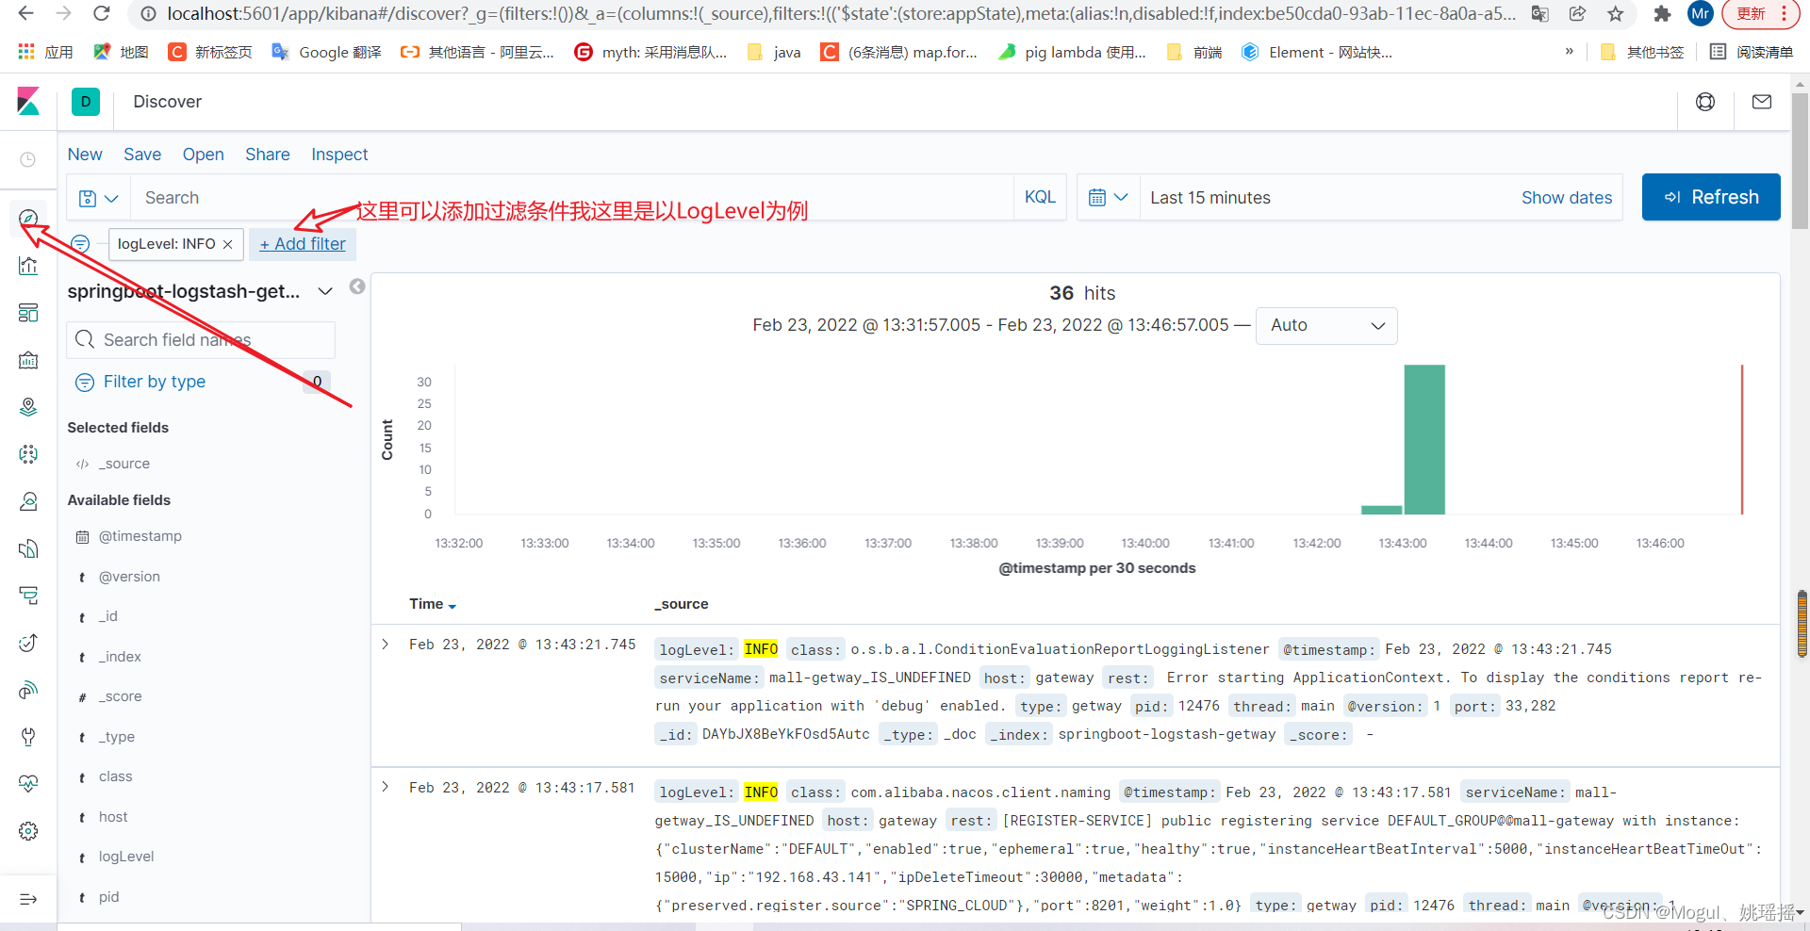Click the logLevel: INFO filter pill
The image size is (1810, 931).
coord(167,244)
